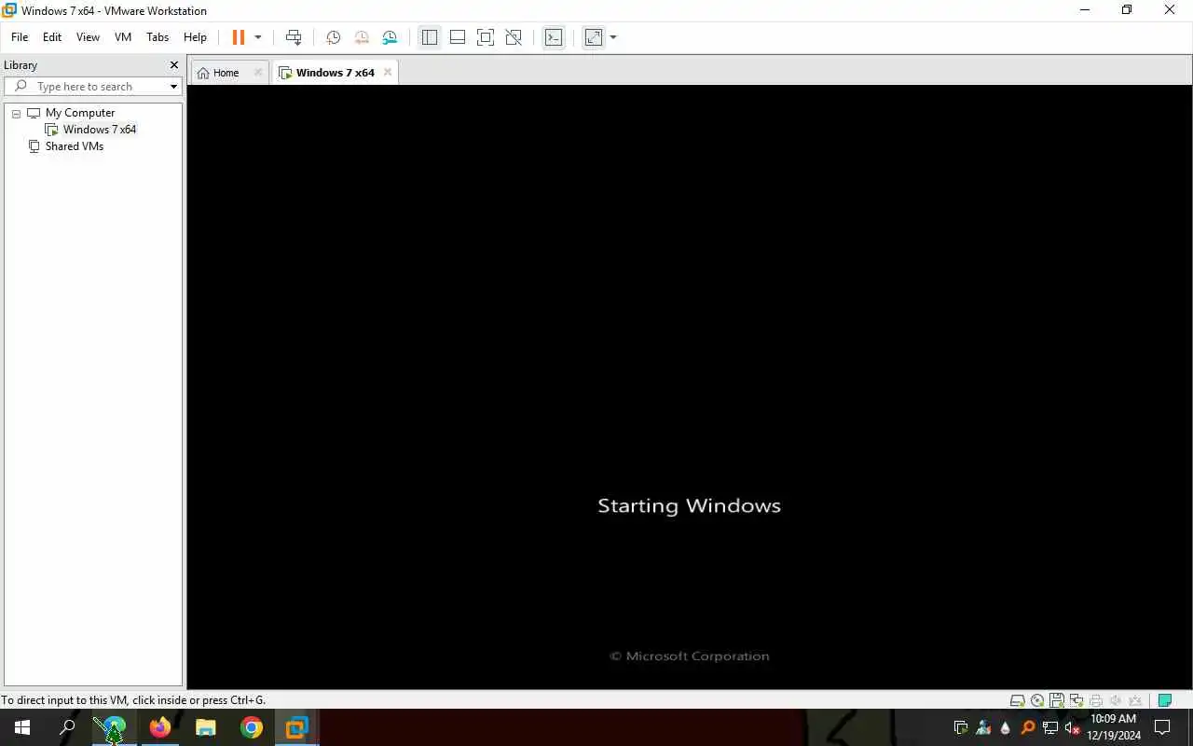
Task: Open the VM menu
Action: coord(123,37)
